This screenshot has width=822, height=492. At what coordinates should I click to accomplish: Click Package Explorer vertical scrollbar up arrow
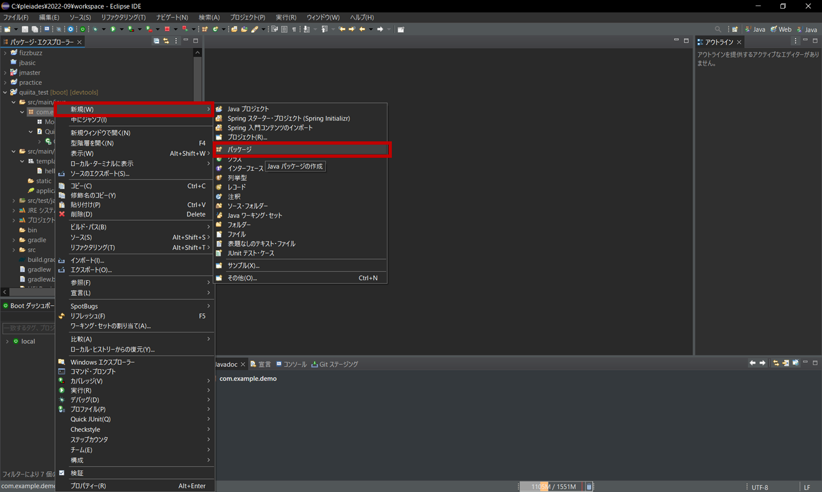point(197,53)
